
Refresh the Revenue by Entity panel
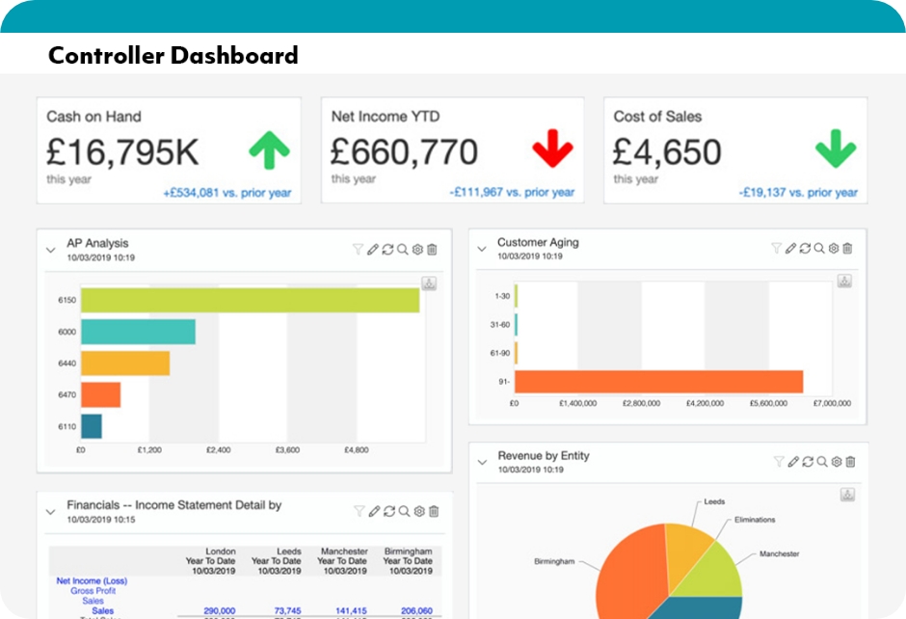tap(808, 462)
